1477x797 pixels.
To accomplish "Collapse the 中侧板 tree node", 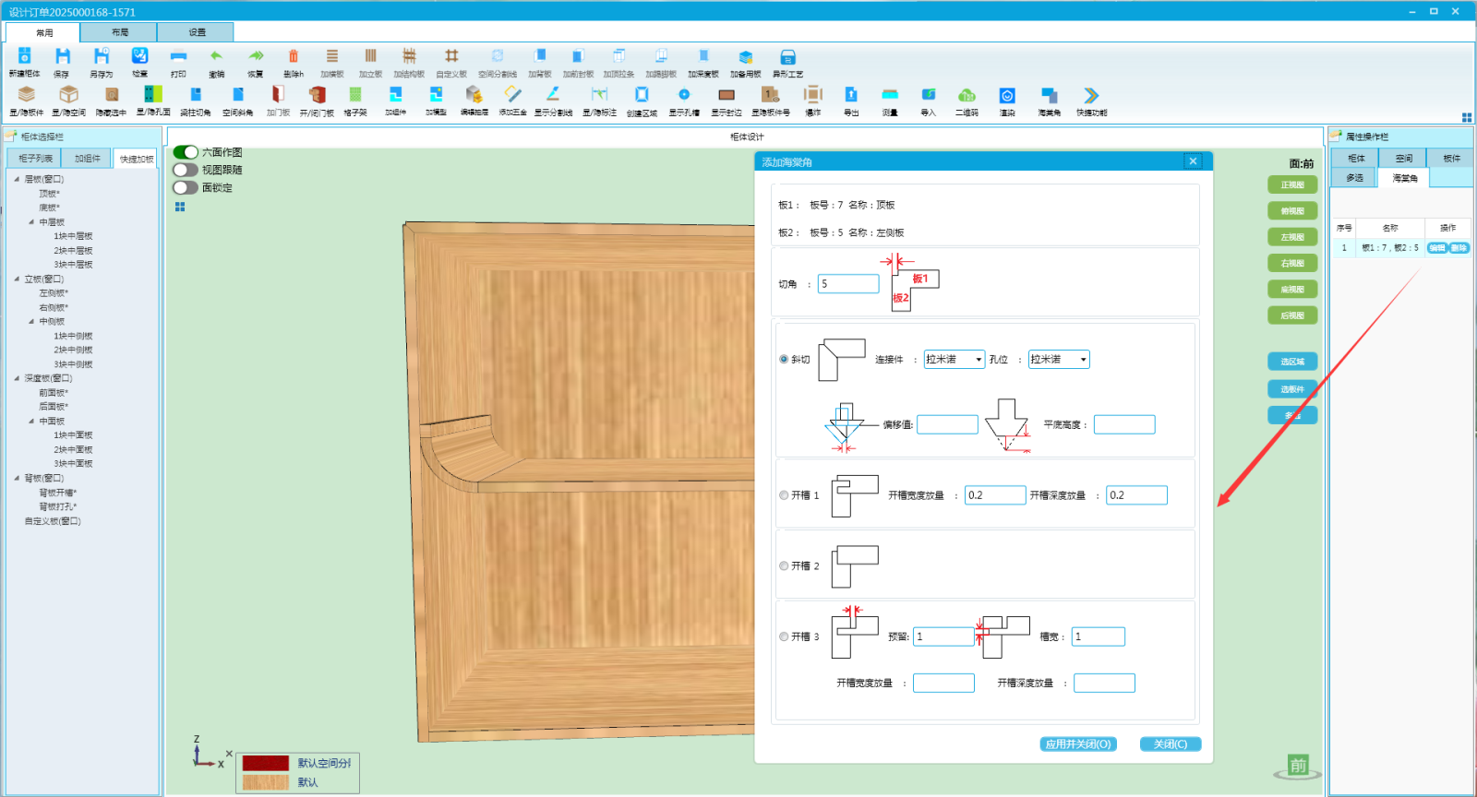I will [31, 322].
